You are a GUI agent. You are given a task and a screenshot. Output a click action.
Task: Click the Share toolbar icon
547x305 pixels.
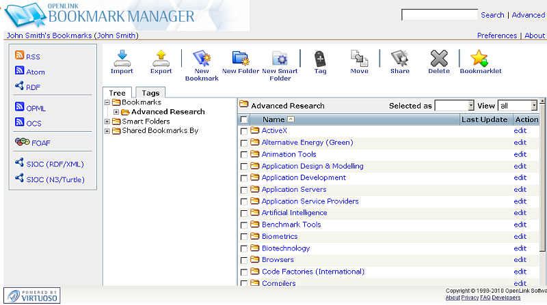(399, 59)
